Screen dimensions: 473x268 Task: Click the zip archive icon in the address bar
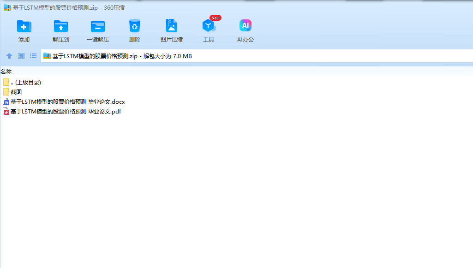[47, 56]
